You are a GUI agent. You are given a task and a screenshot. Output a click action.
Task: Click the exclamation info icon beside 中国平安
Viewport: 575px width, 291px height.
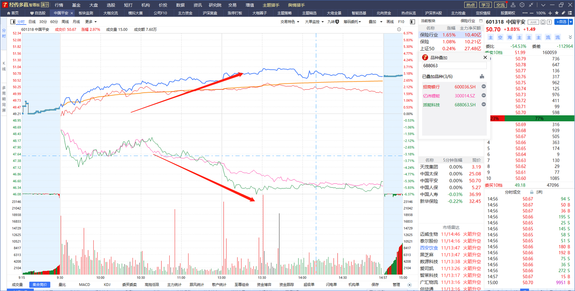(549, 22)
